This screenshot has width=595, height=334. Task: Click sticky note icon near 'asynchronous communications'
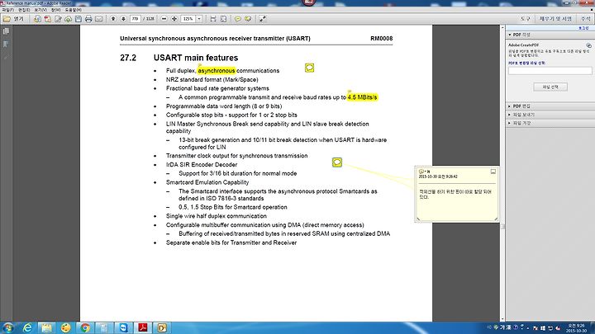tap(309, 68)
